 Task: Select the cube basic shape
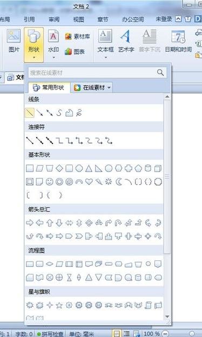[158, 168]
